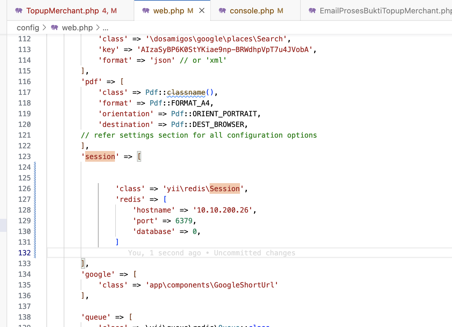
Task: Click the highlighted 'session' key on line 123
Action: click(x=100, y=157)
